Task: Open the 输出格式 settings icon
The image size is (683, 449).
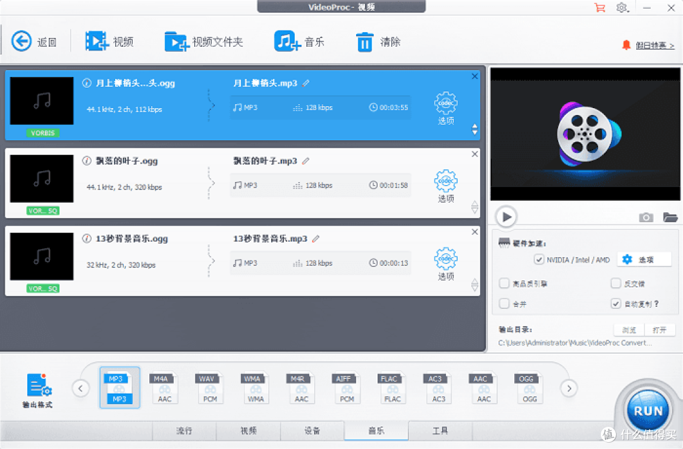Action: coord(39,385)
